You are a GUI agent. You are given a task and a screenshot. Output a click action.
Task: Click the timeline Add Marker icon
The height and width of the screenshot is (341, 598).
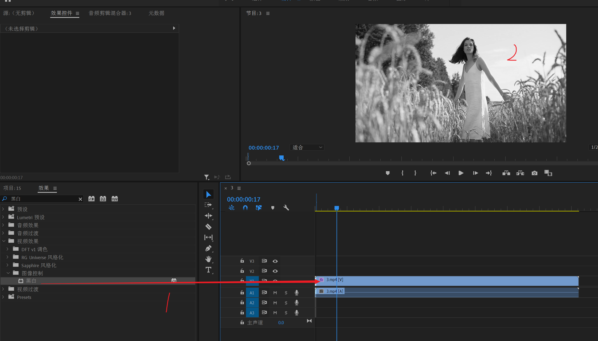[x=273, y=208]
